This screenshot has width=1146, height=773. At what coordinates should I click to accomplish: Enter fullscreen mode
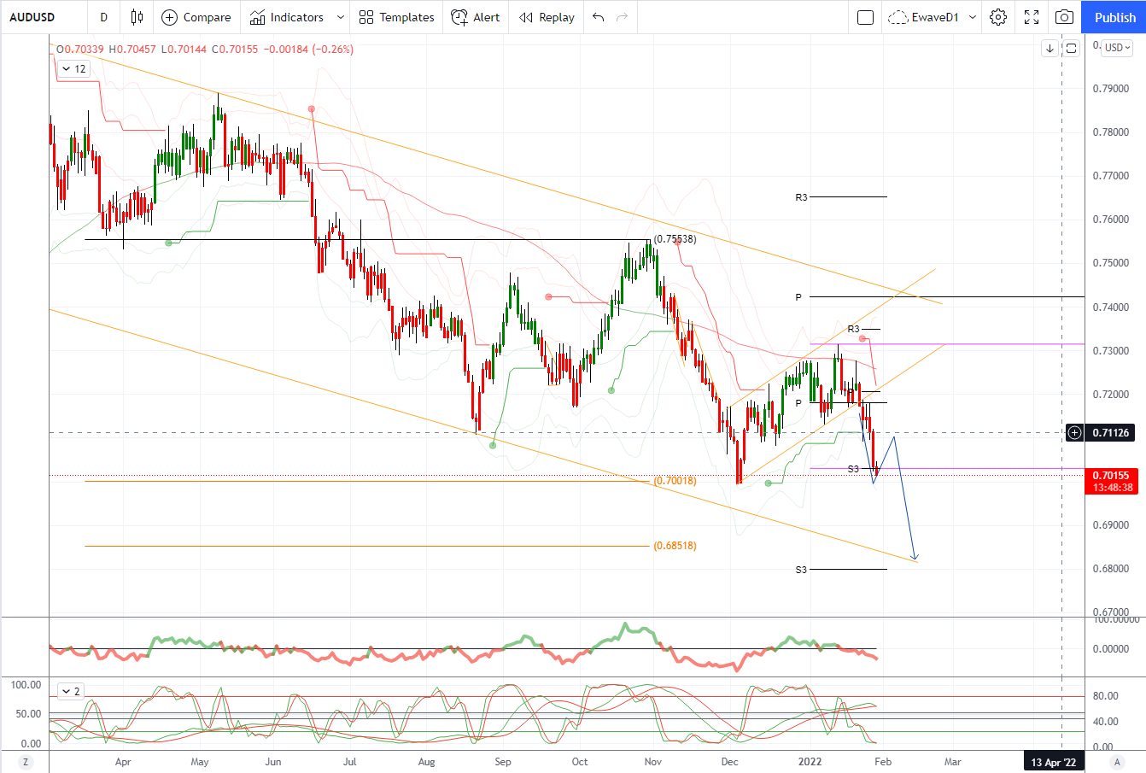click(x=1032, y=17)
